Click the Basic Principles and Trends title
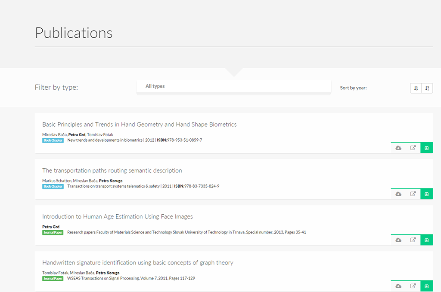441x292 pixels. (x=139, y=125)
